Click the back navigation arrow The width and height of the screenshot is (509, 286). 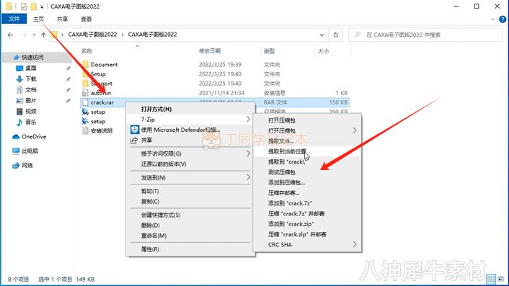click(10, 35)
